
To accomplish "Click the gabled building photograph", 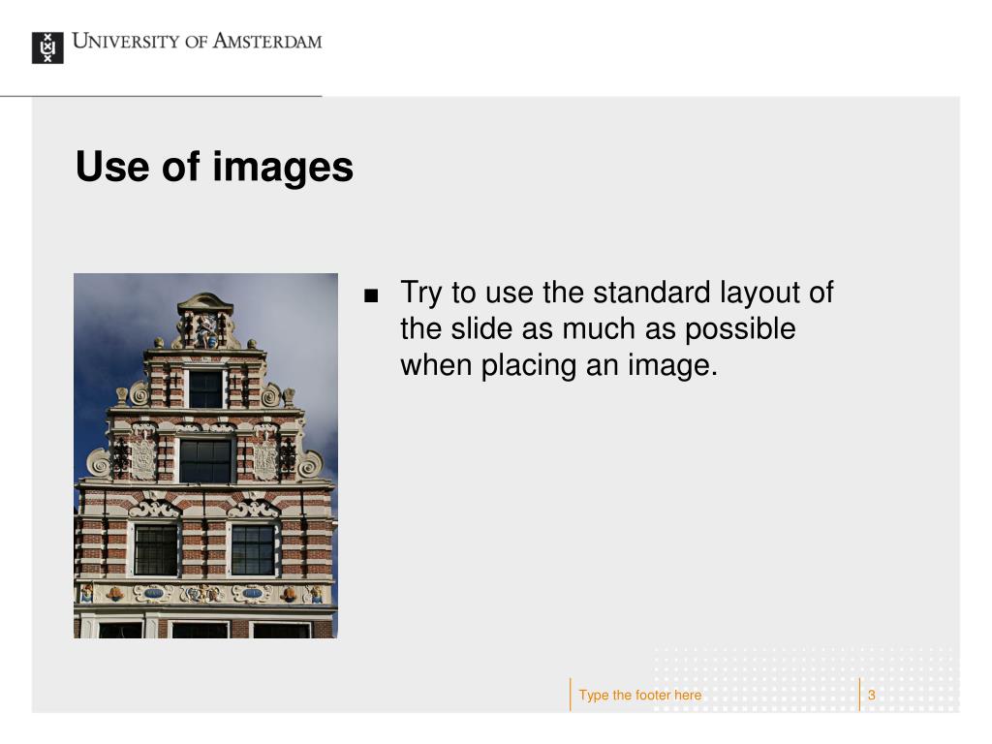I will [205, 455].
